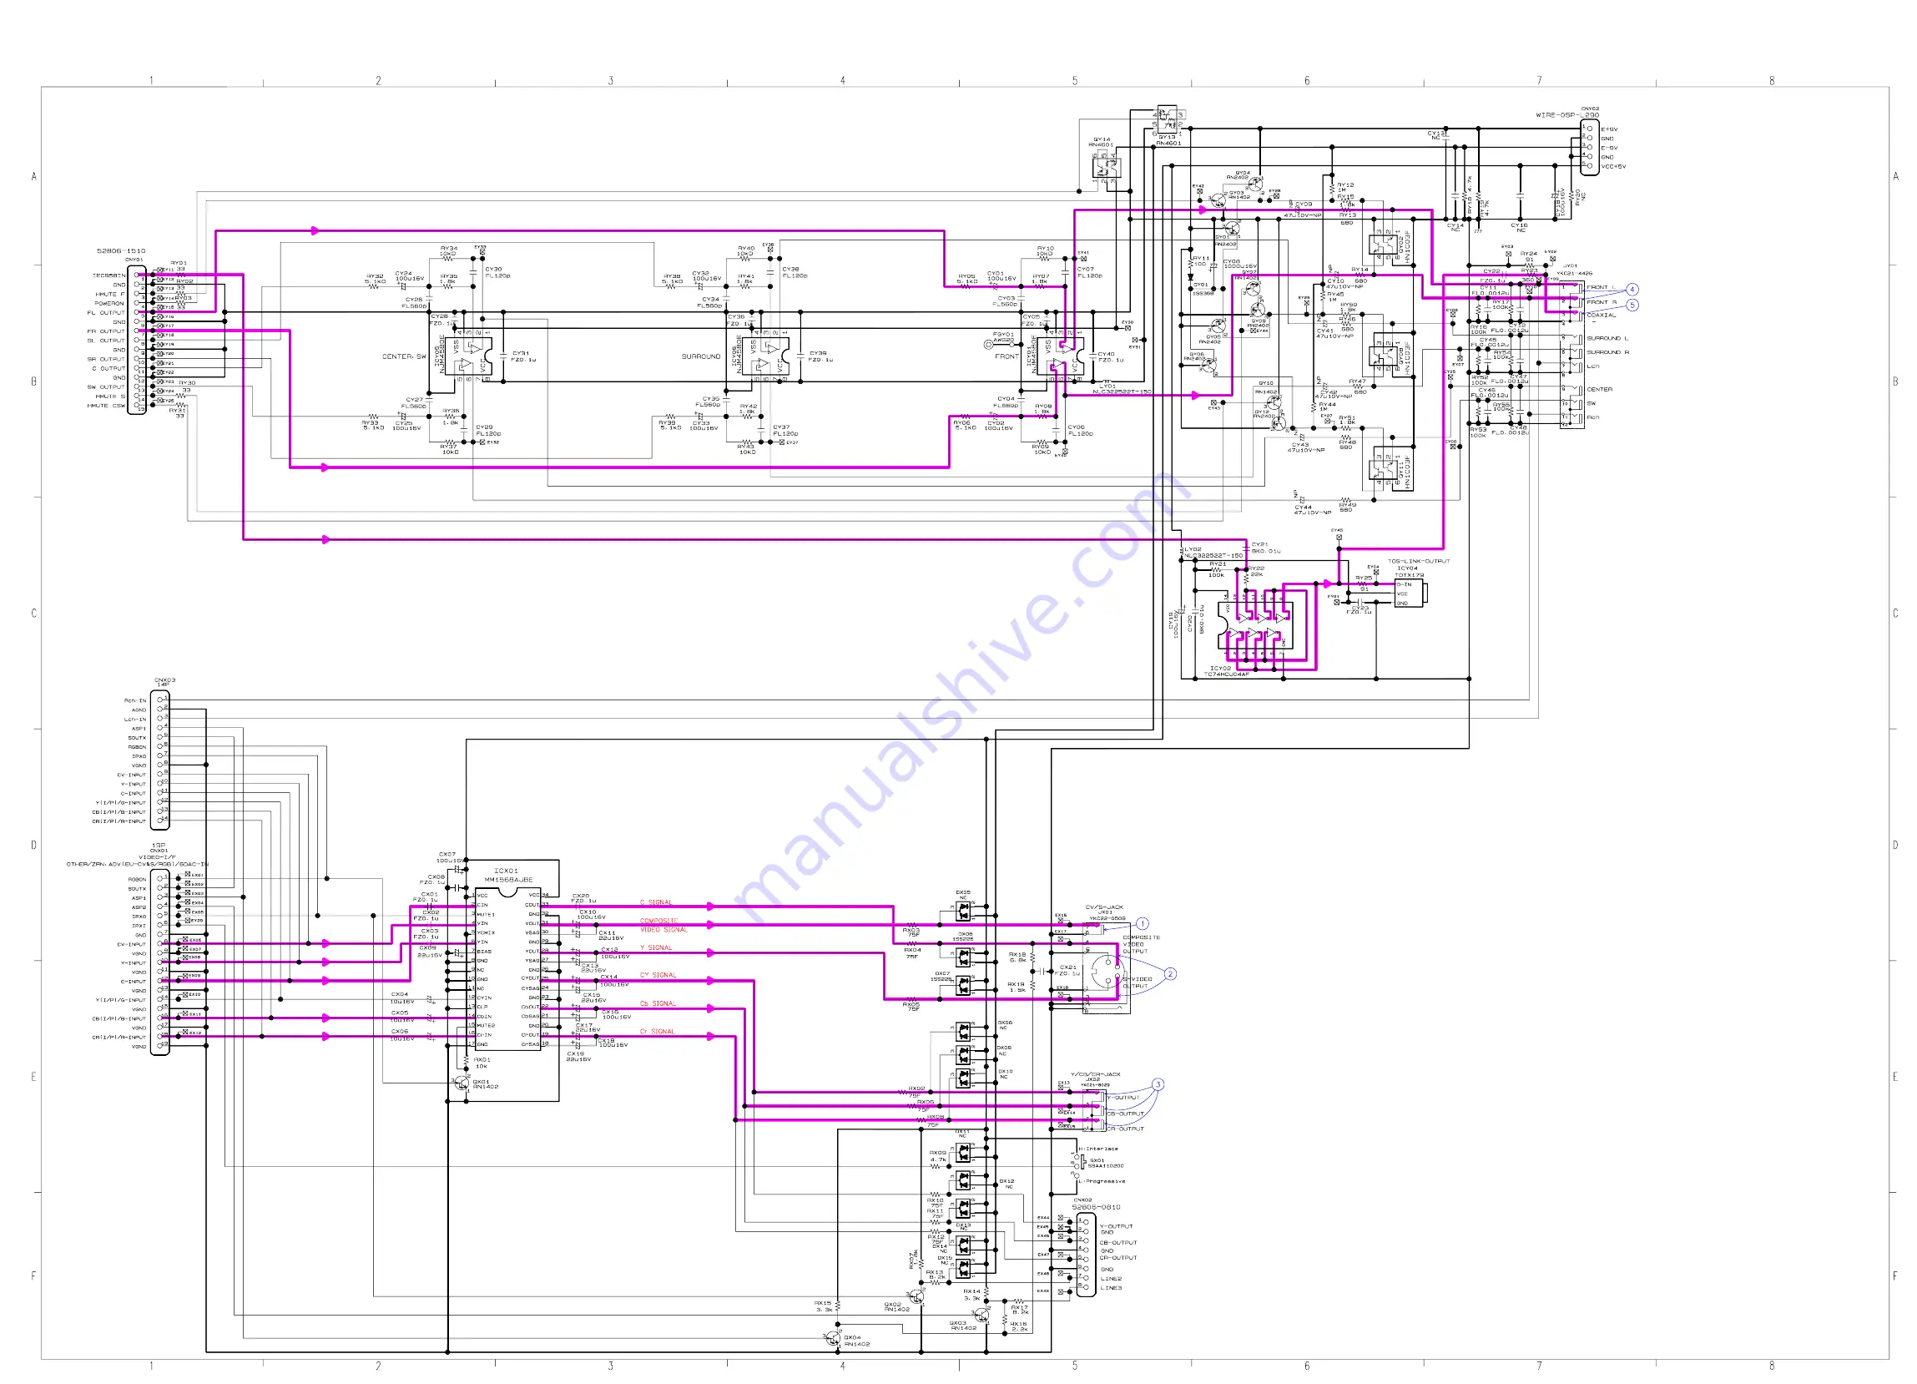Click the QX04 RN1402 transistor label

[856, 1340]
